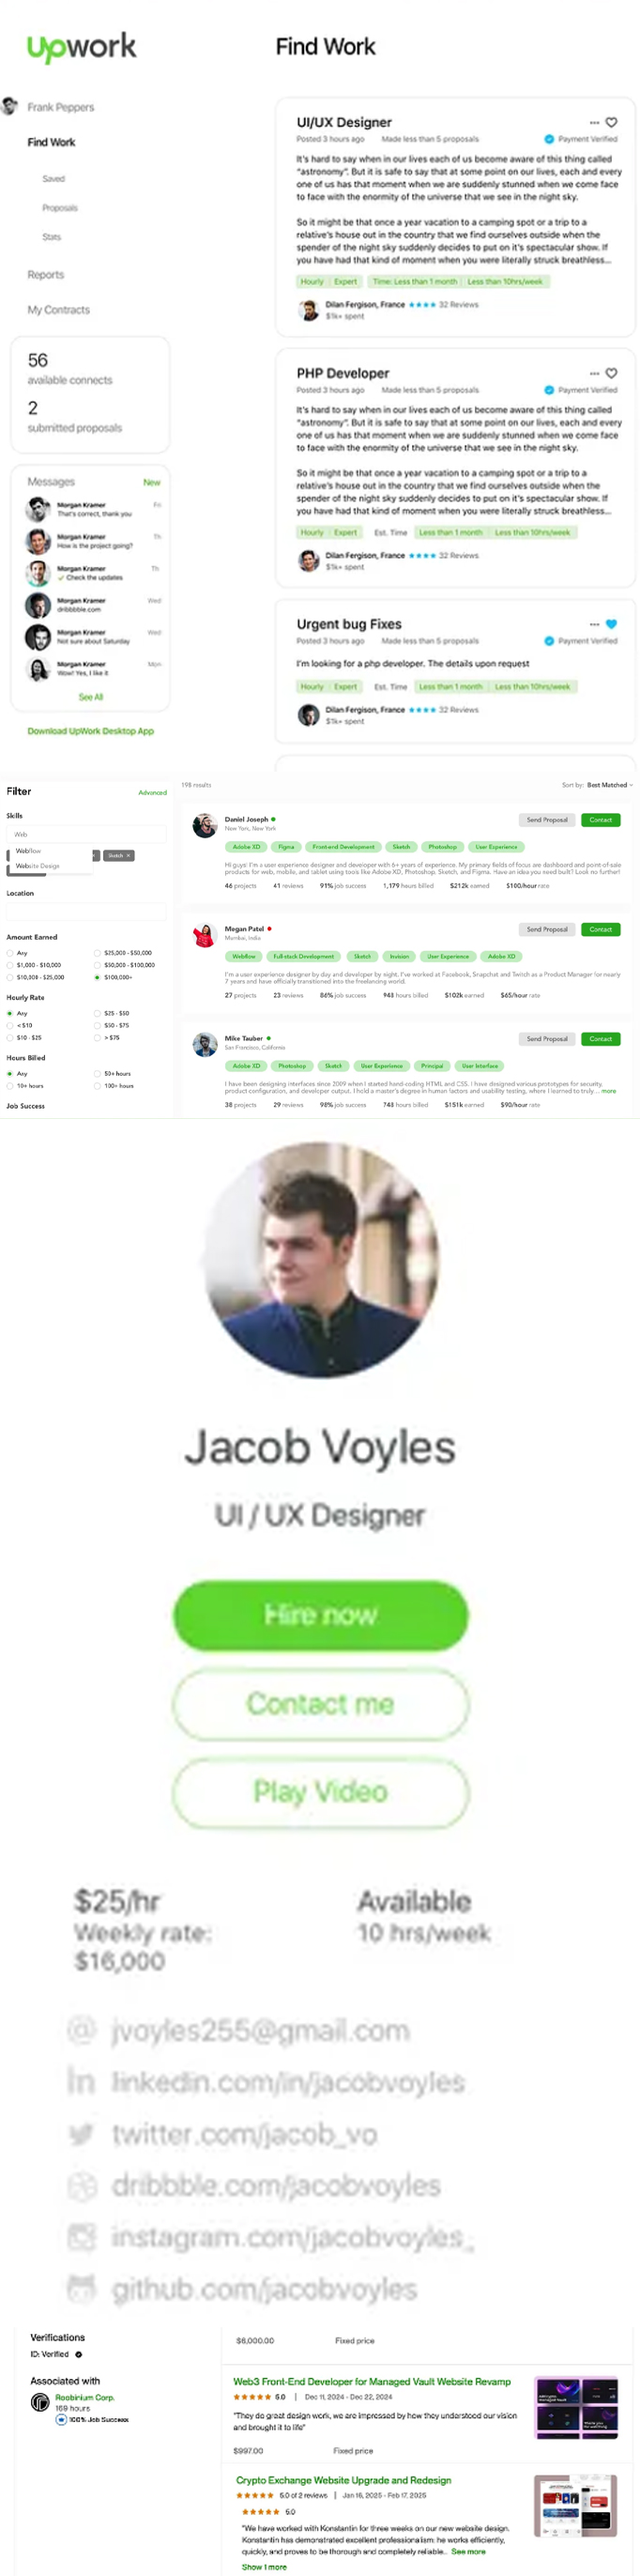Save the UI/UX Designer job with heart icon
Viewport: 640px width, 2576px height.
coord(611,122)
